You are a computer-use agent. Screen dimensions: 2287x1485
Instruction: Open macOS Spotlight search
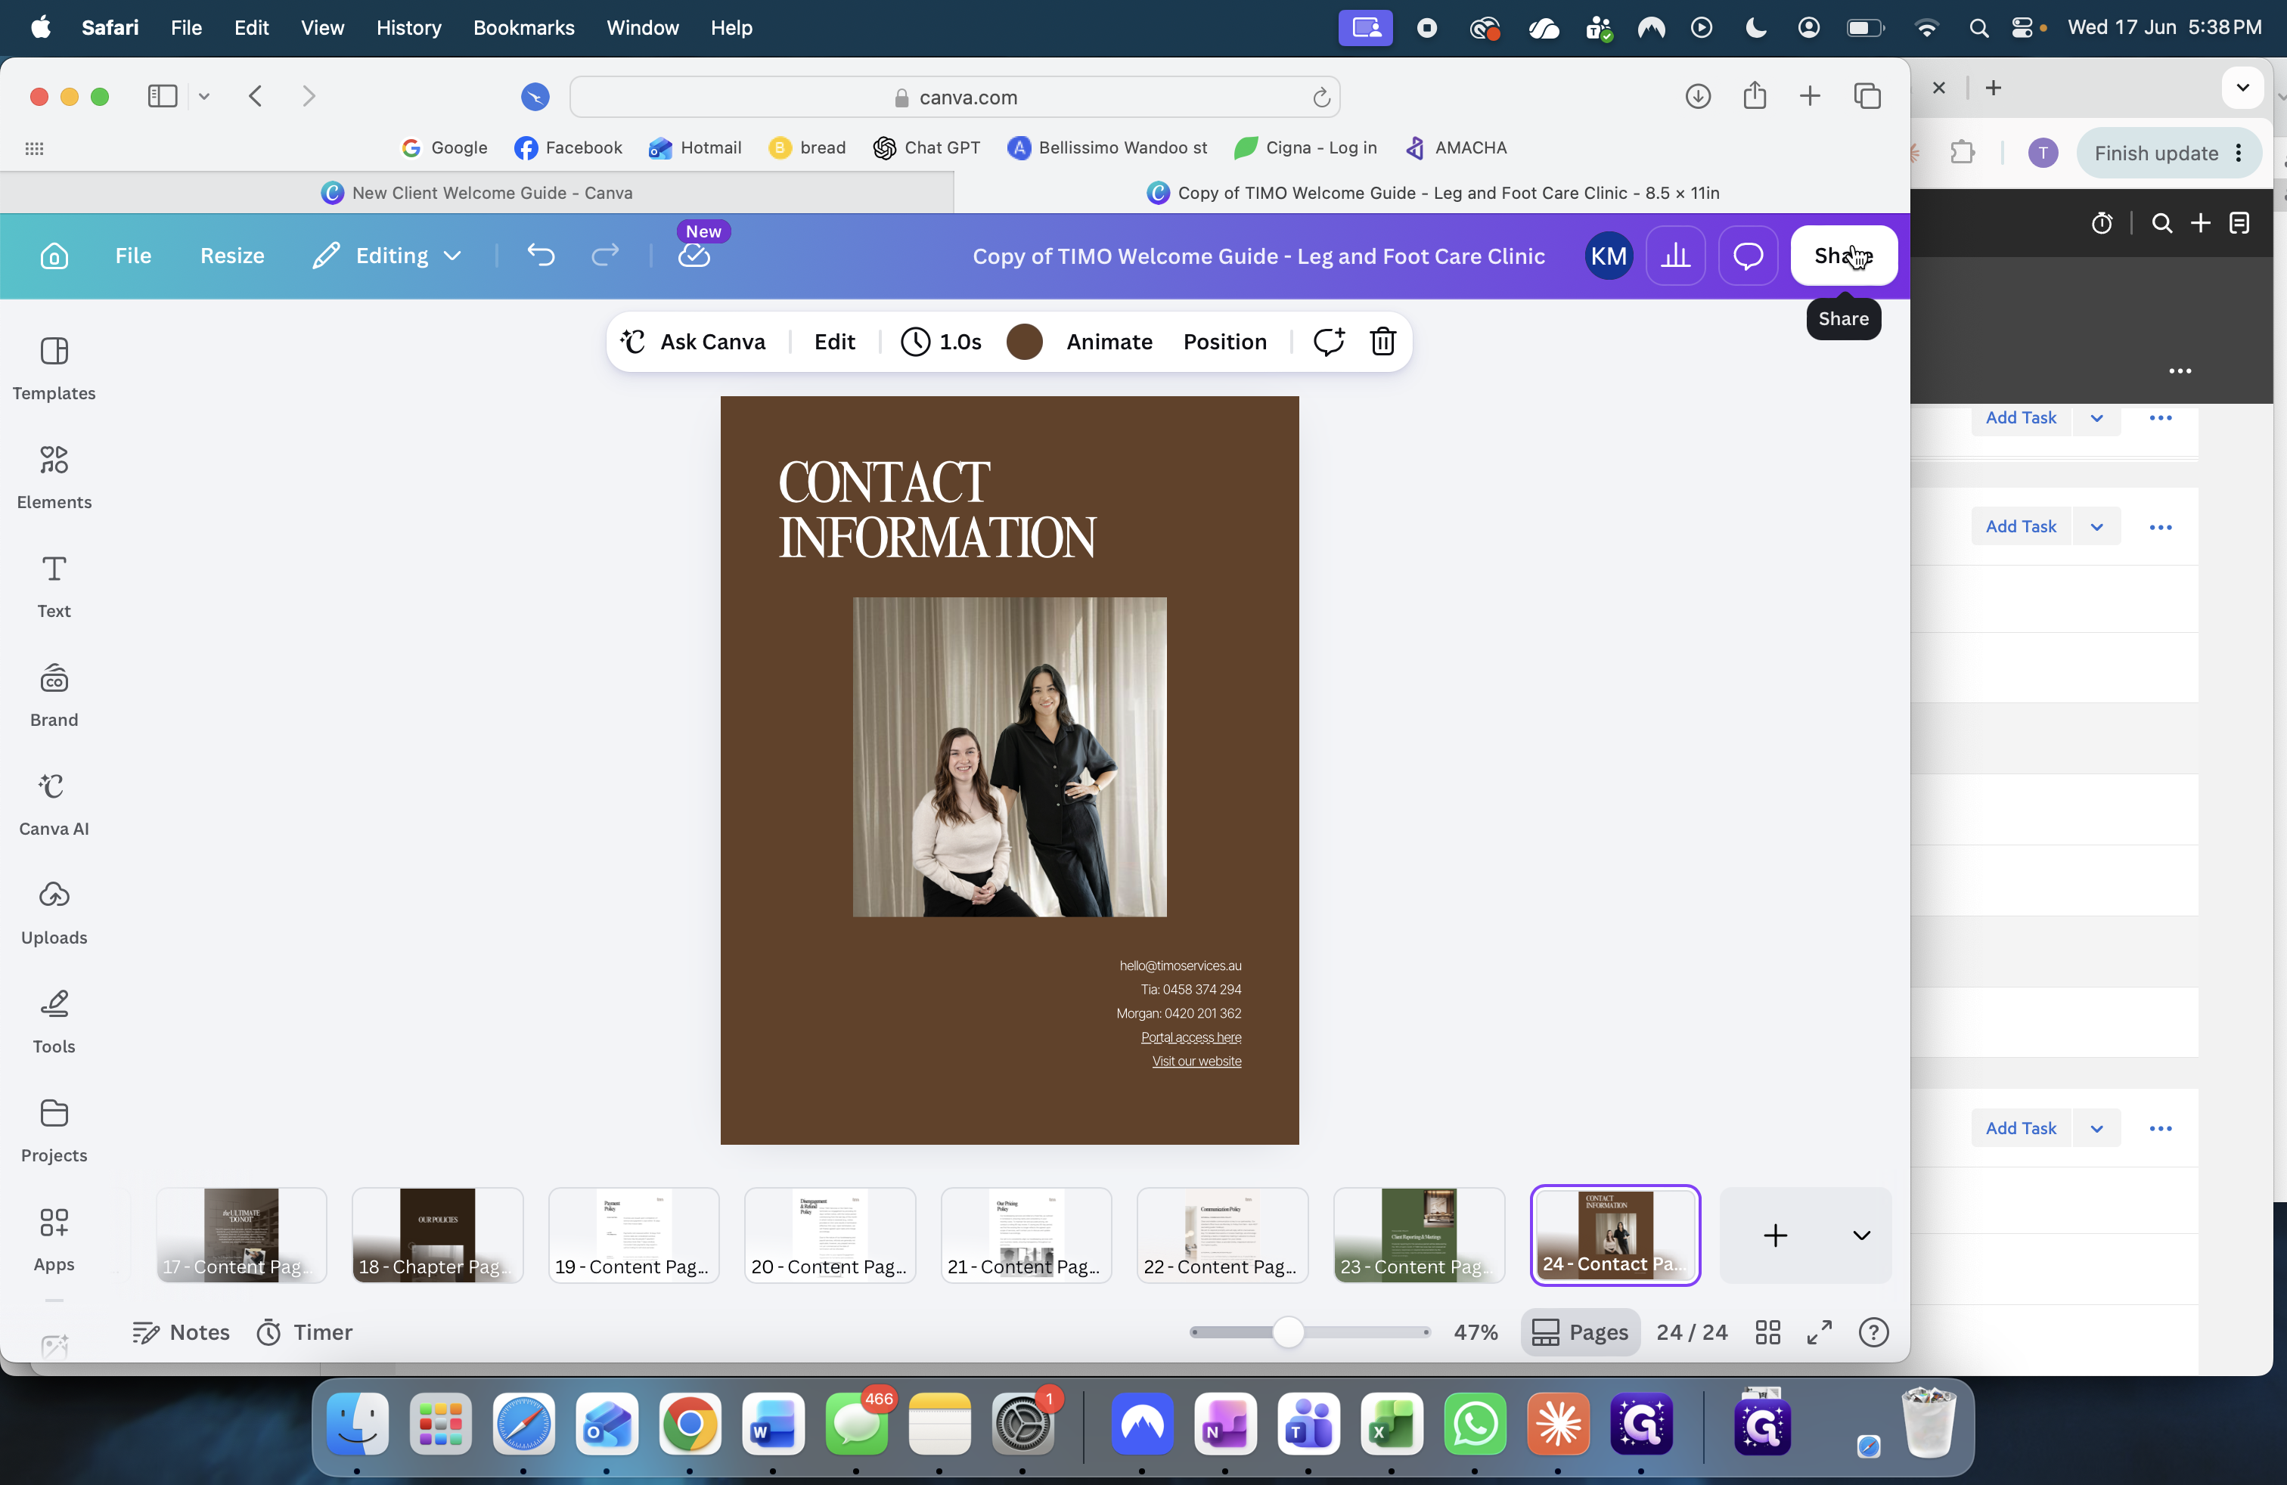pos(1978,28)
